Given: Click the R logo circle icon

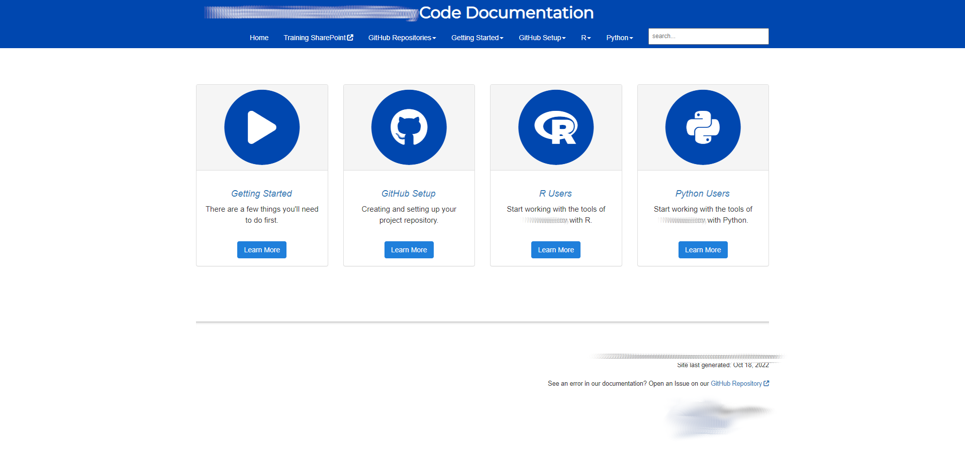Looking at the screenshot, I should pyautogui.click(x=556, y=127).
